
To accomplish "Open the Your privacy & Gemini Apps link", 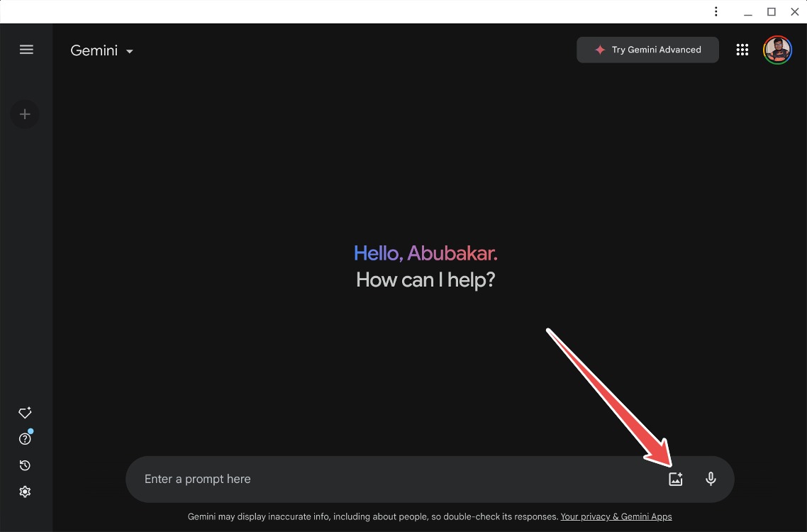I will (616, 516).
